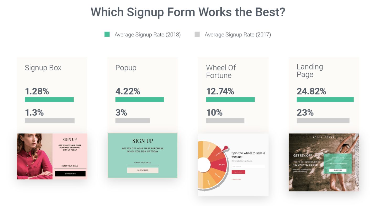The image size is (379, 206).
Task: Click the white Subscribe button on Landing Page
Action: point(338,170)
